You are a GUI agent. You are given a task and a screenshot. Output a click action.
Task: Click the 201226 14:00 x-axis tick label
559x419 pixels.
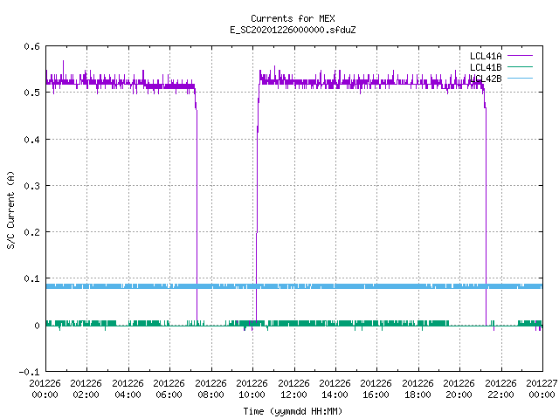(x=335, y=388)
